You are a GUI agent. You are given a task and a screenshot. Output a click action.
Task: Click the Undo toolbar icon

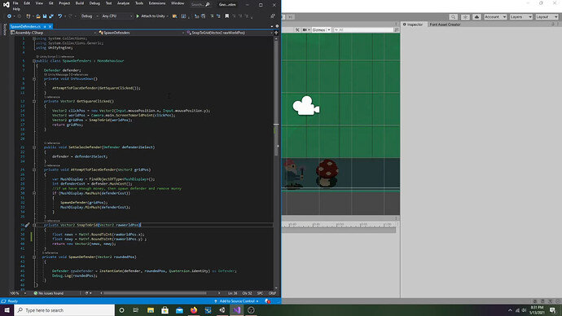[x=59, y=16]
